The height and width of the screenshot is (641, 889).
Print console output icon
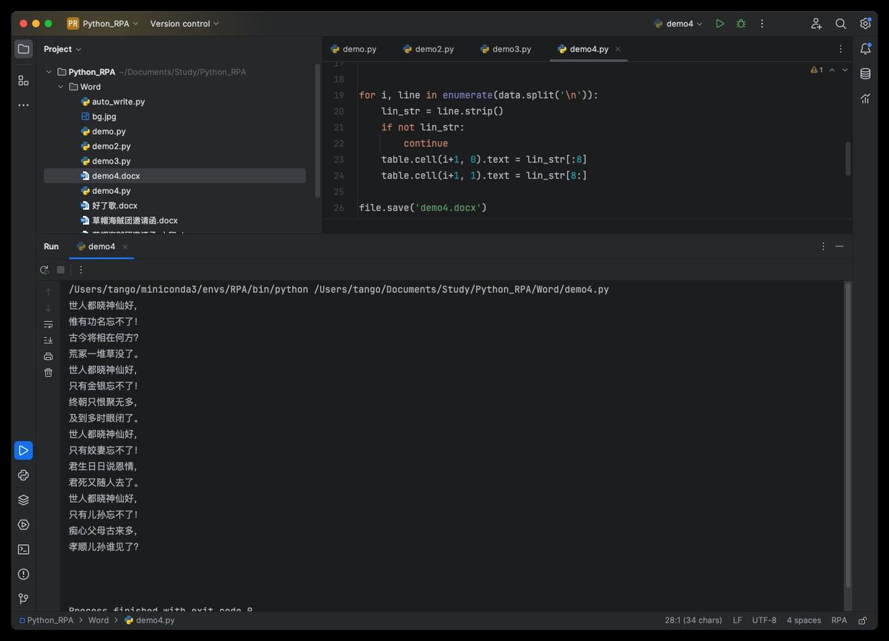[x=48, y=357]
